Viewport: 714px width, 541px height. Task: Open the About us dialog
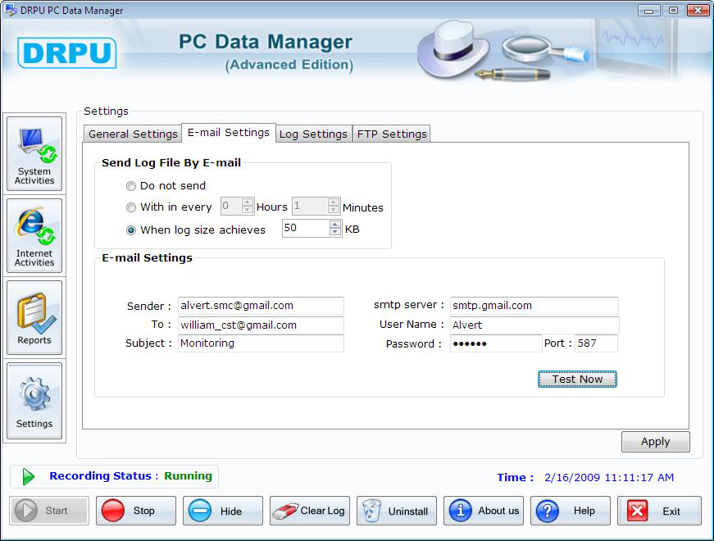tap(484, 511)
